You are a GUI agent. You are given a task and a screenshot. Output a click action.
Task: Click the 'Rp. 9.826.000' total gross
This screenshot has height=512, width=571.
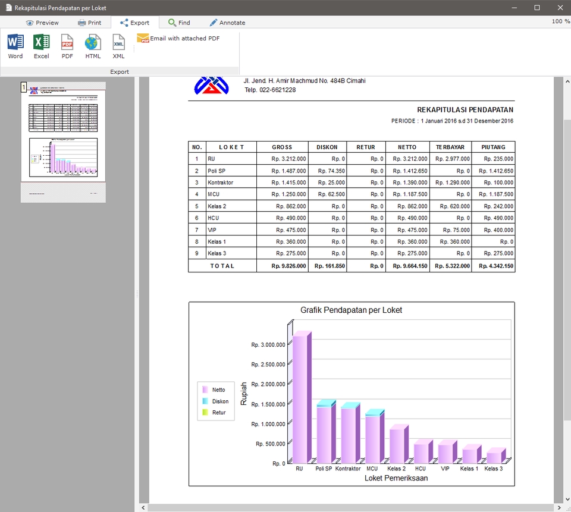(x=288, y=266)
